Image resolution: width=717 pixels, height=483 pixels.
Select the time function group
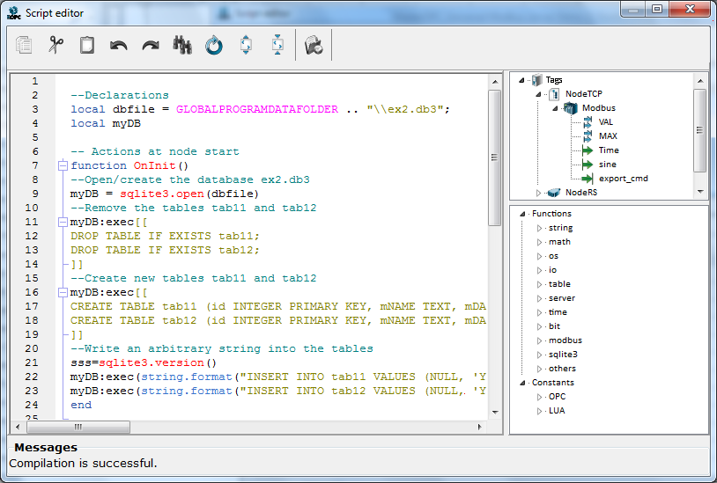pos(558,312)
